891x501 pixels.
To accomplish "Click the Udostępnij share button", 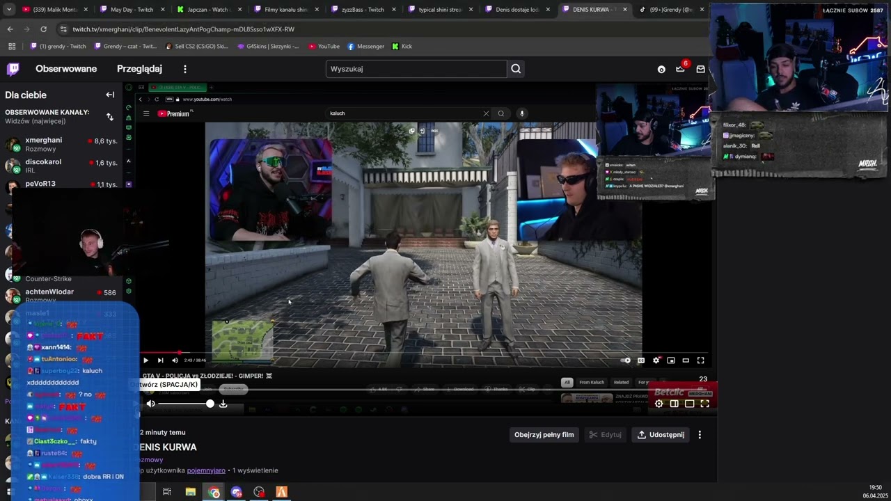I will (x=661, y=435).
